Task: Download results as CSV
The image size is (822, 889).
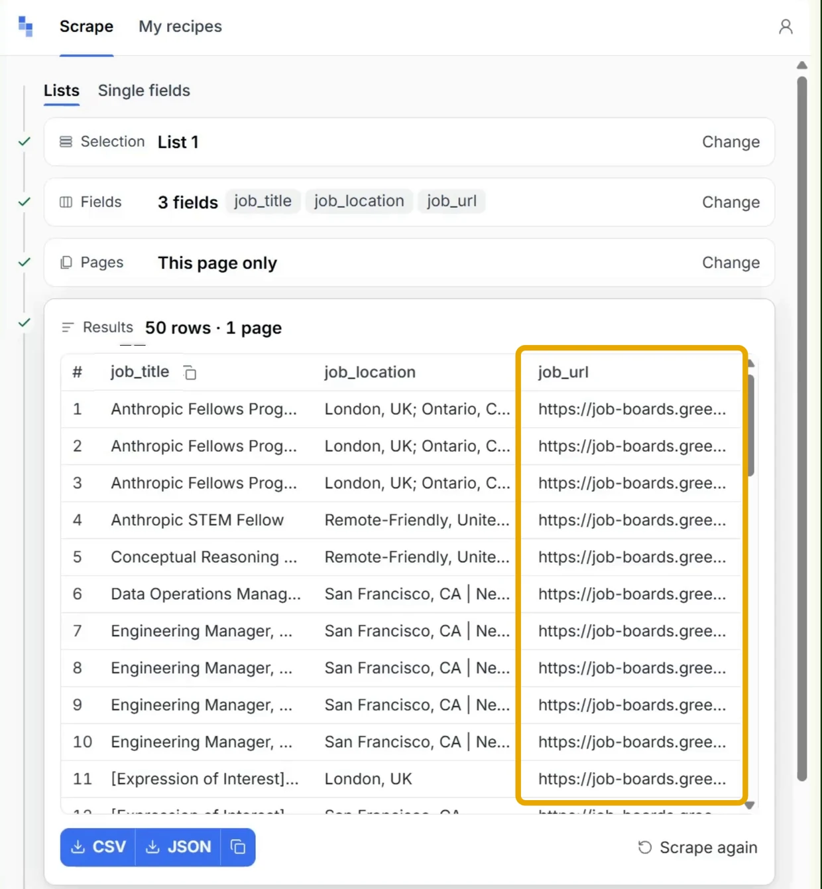Action: (x=98, y=847)
